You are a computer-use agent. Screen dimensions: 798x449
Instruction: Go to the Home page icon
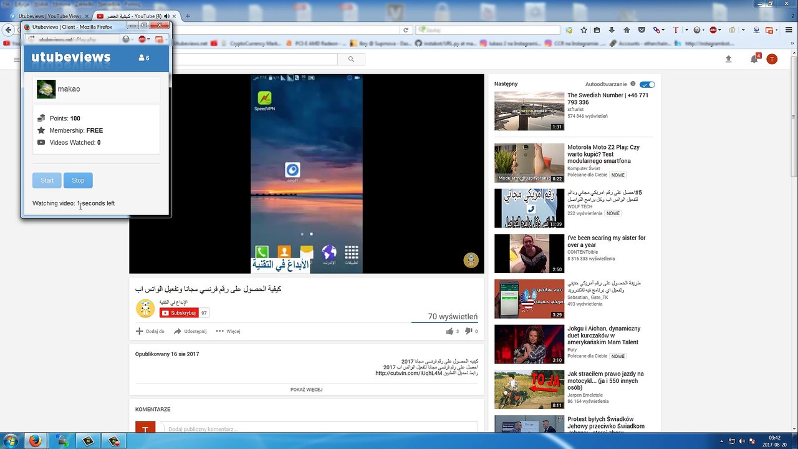[627, 30]
